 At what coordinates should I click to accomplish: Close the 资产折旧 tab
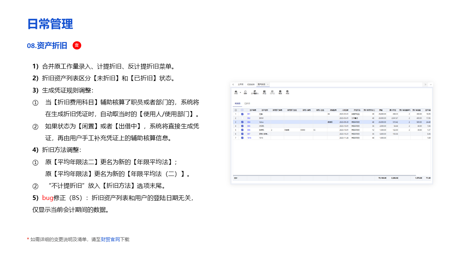tap(268, 85)
